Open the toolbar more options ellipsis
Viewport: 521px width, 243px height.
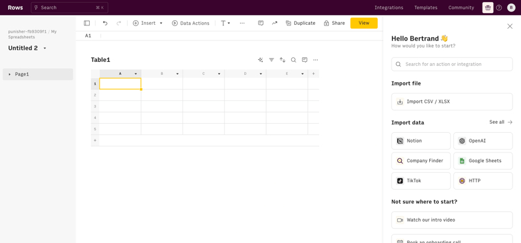(242, 23)
